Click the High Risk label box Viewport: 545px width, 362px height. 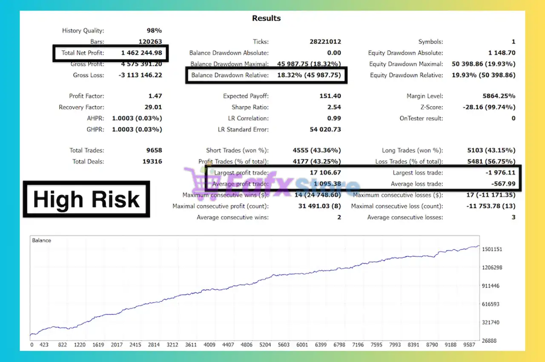[x=86, y=199]
